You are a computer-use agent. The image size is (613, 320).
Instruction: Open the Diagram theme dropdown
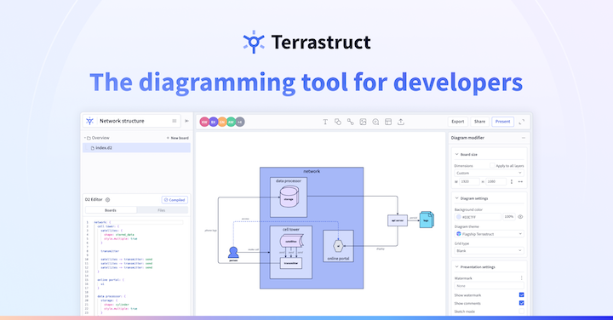click(489, 234)
